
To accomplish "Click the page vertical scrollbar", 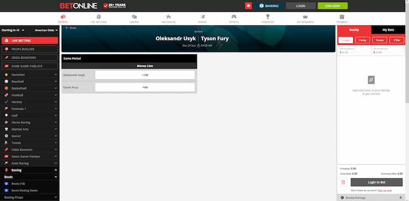I will coord(407,65).
